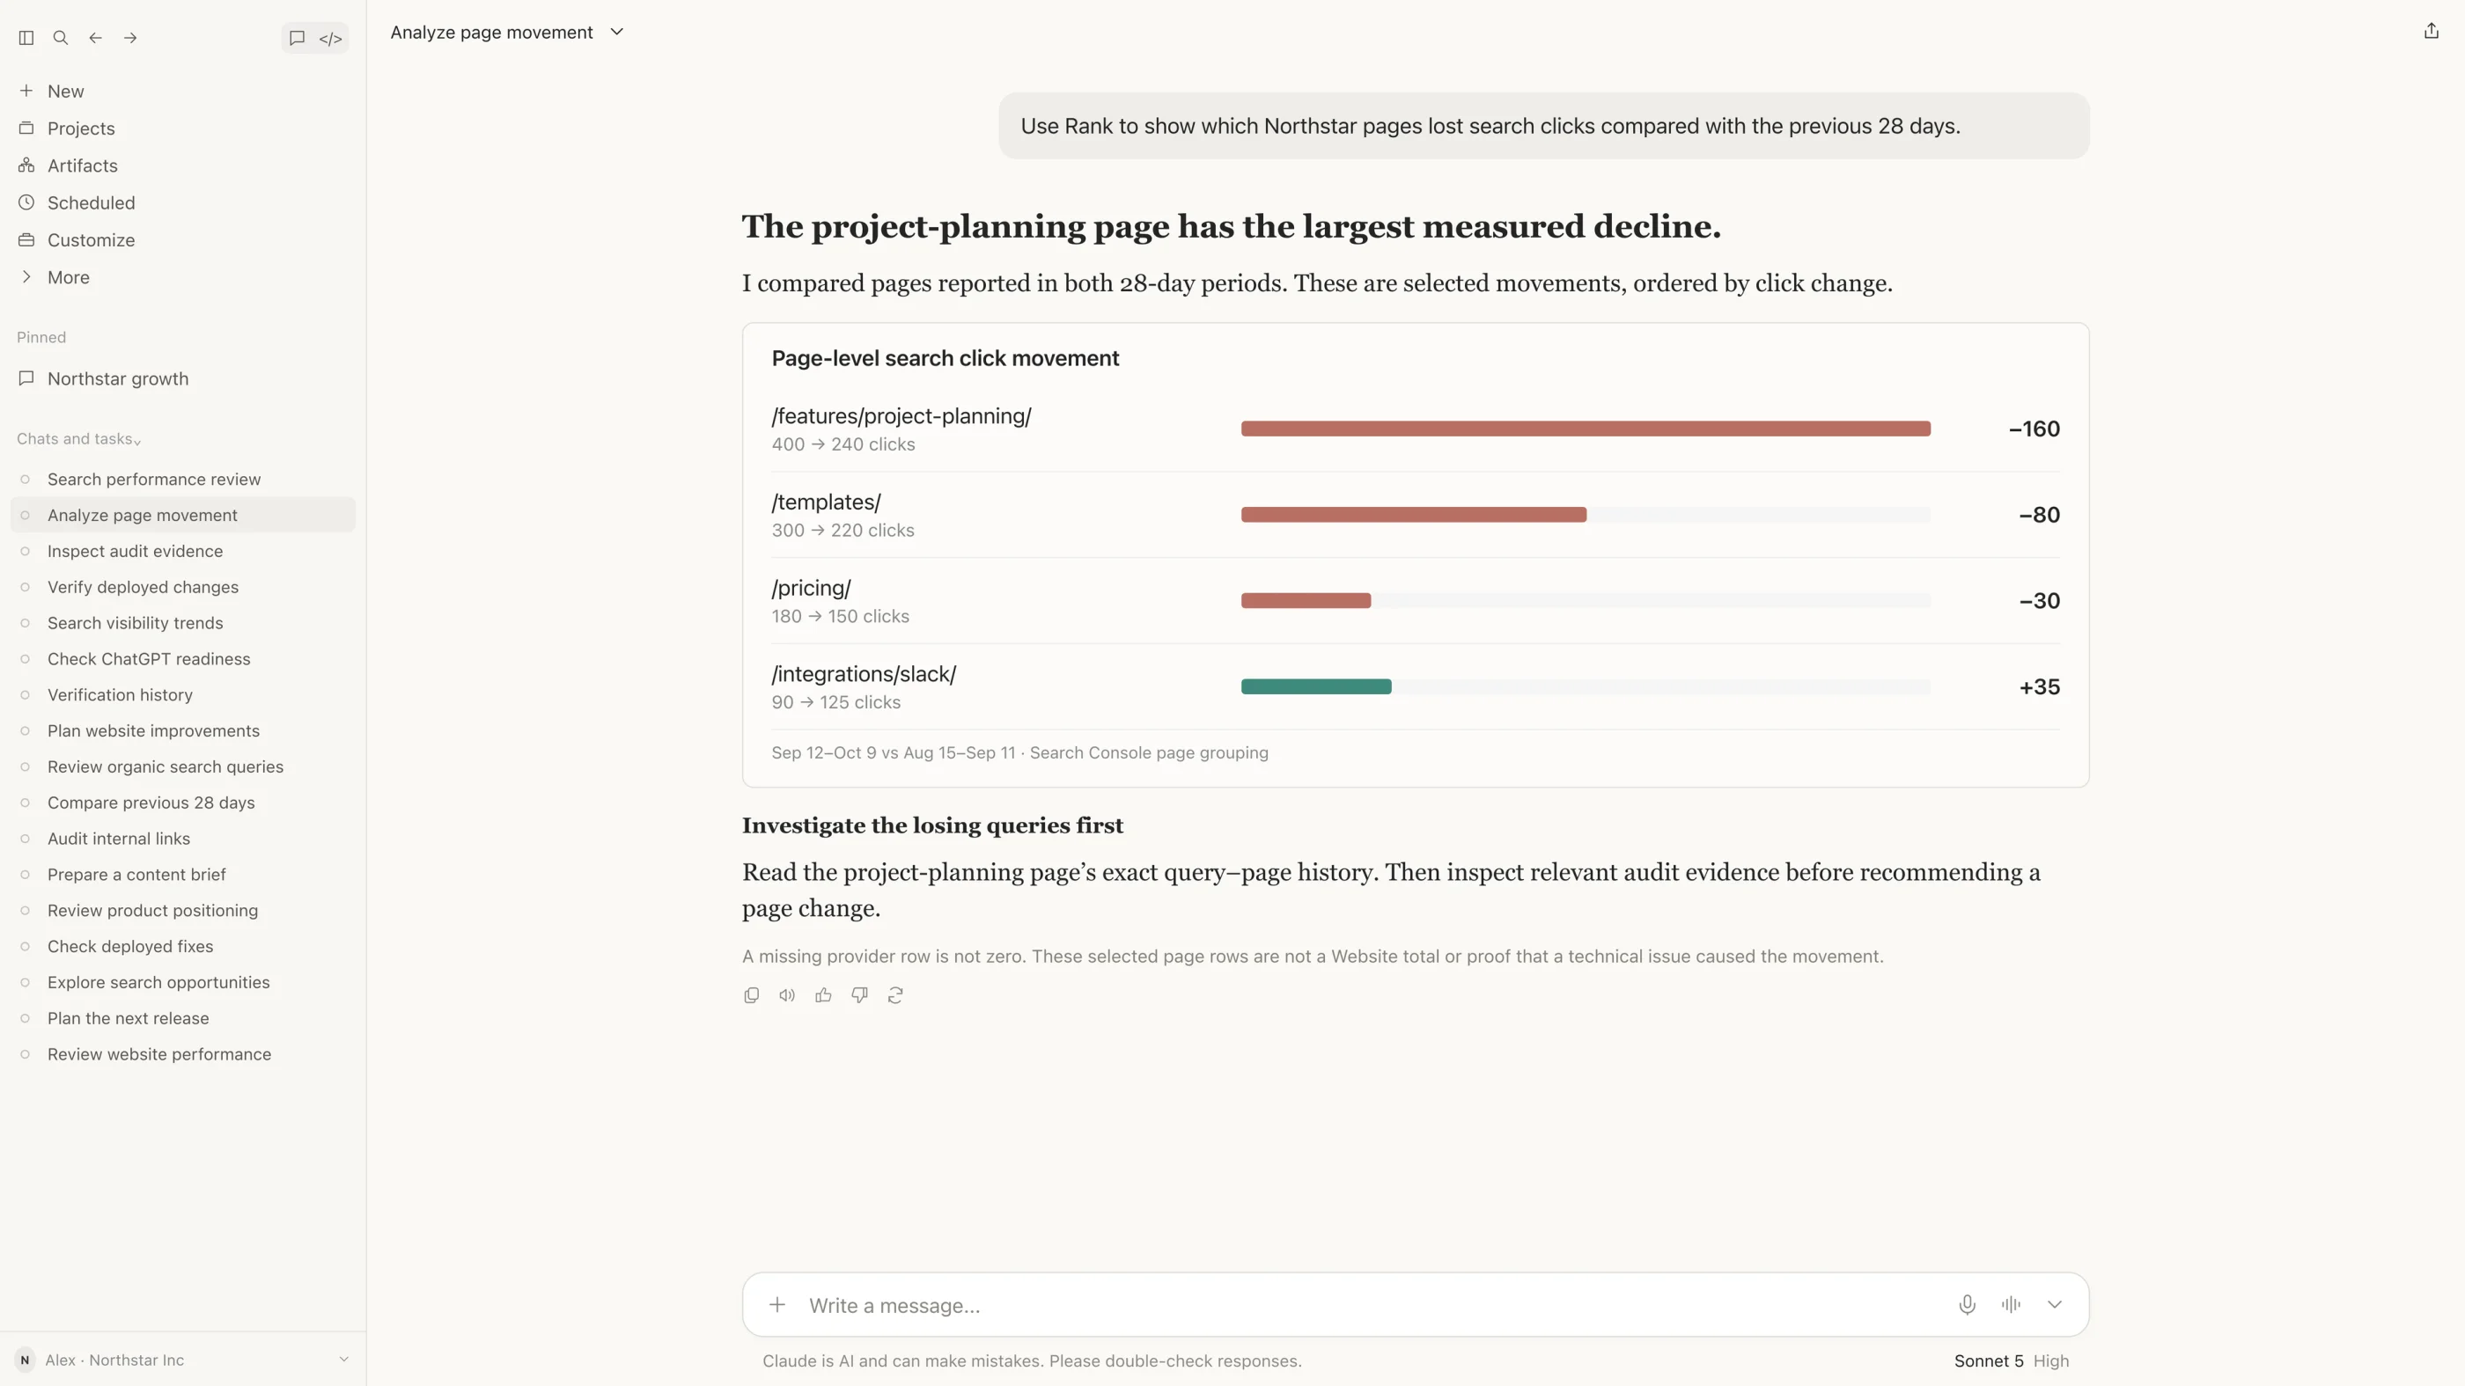Viewport: 2465px width, 1386px height.
Task: Open Compare previous 28 days chat
Action: (x=151, y=803)
